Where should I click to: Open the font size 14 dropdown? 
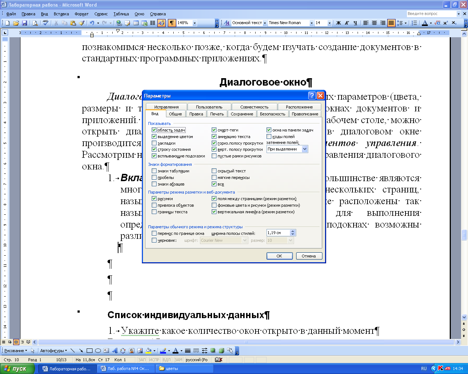[x=329, y=23]
